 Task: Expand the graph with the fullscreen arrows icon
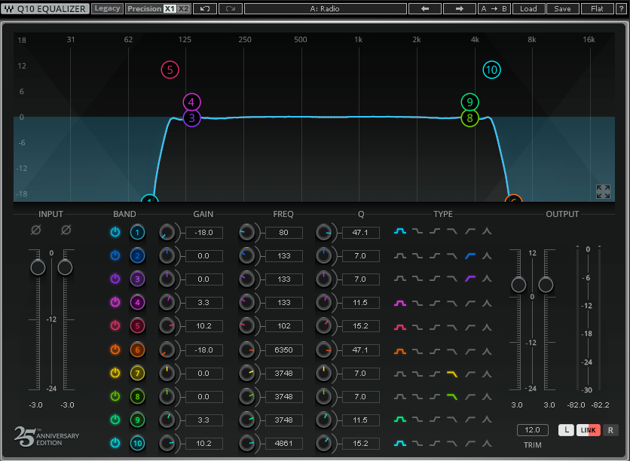[603, 191]
